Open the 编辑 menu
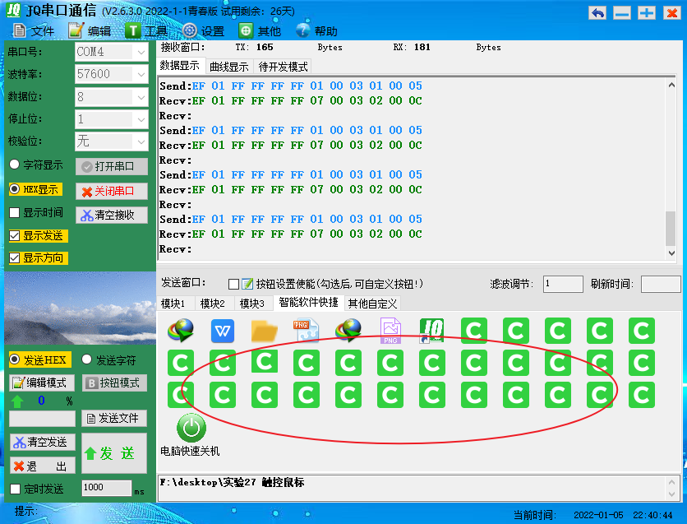 [x=90, y=31]
